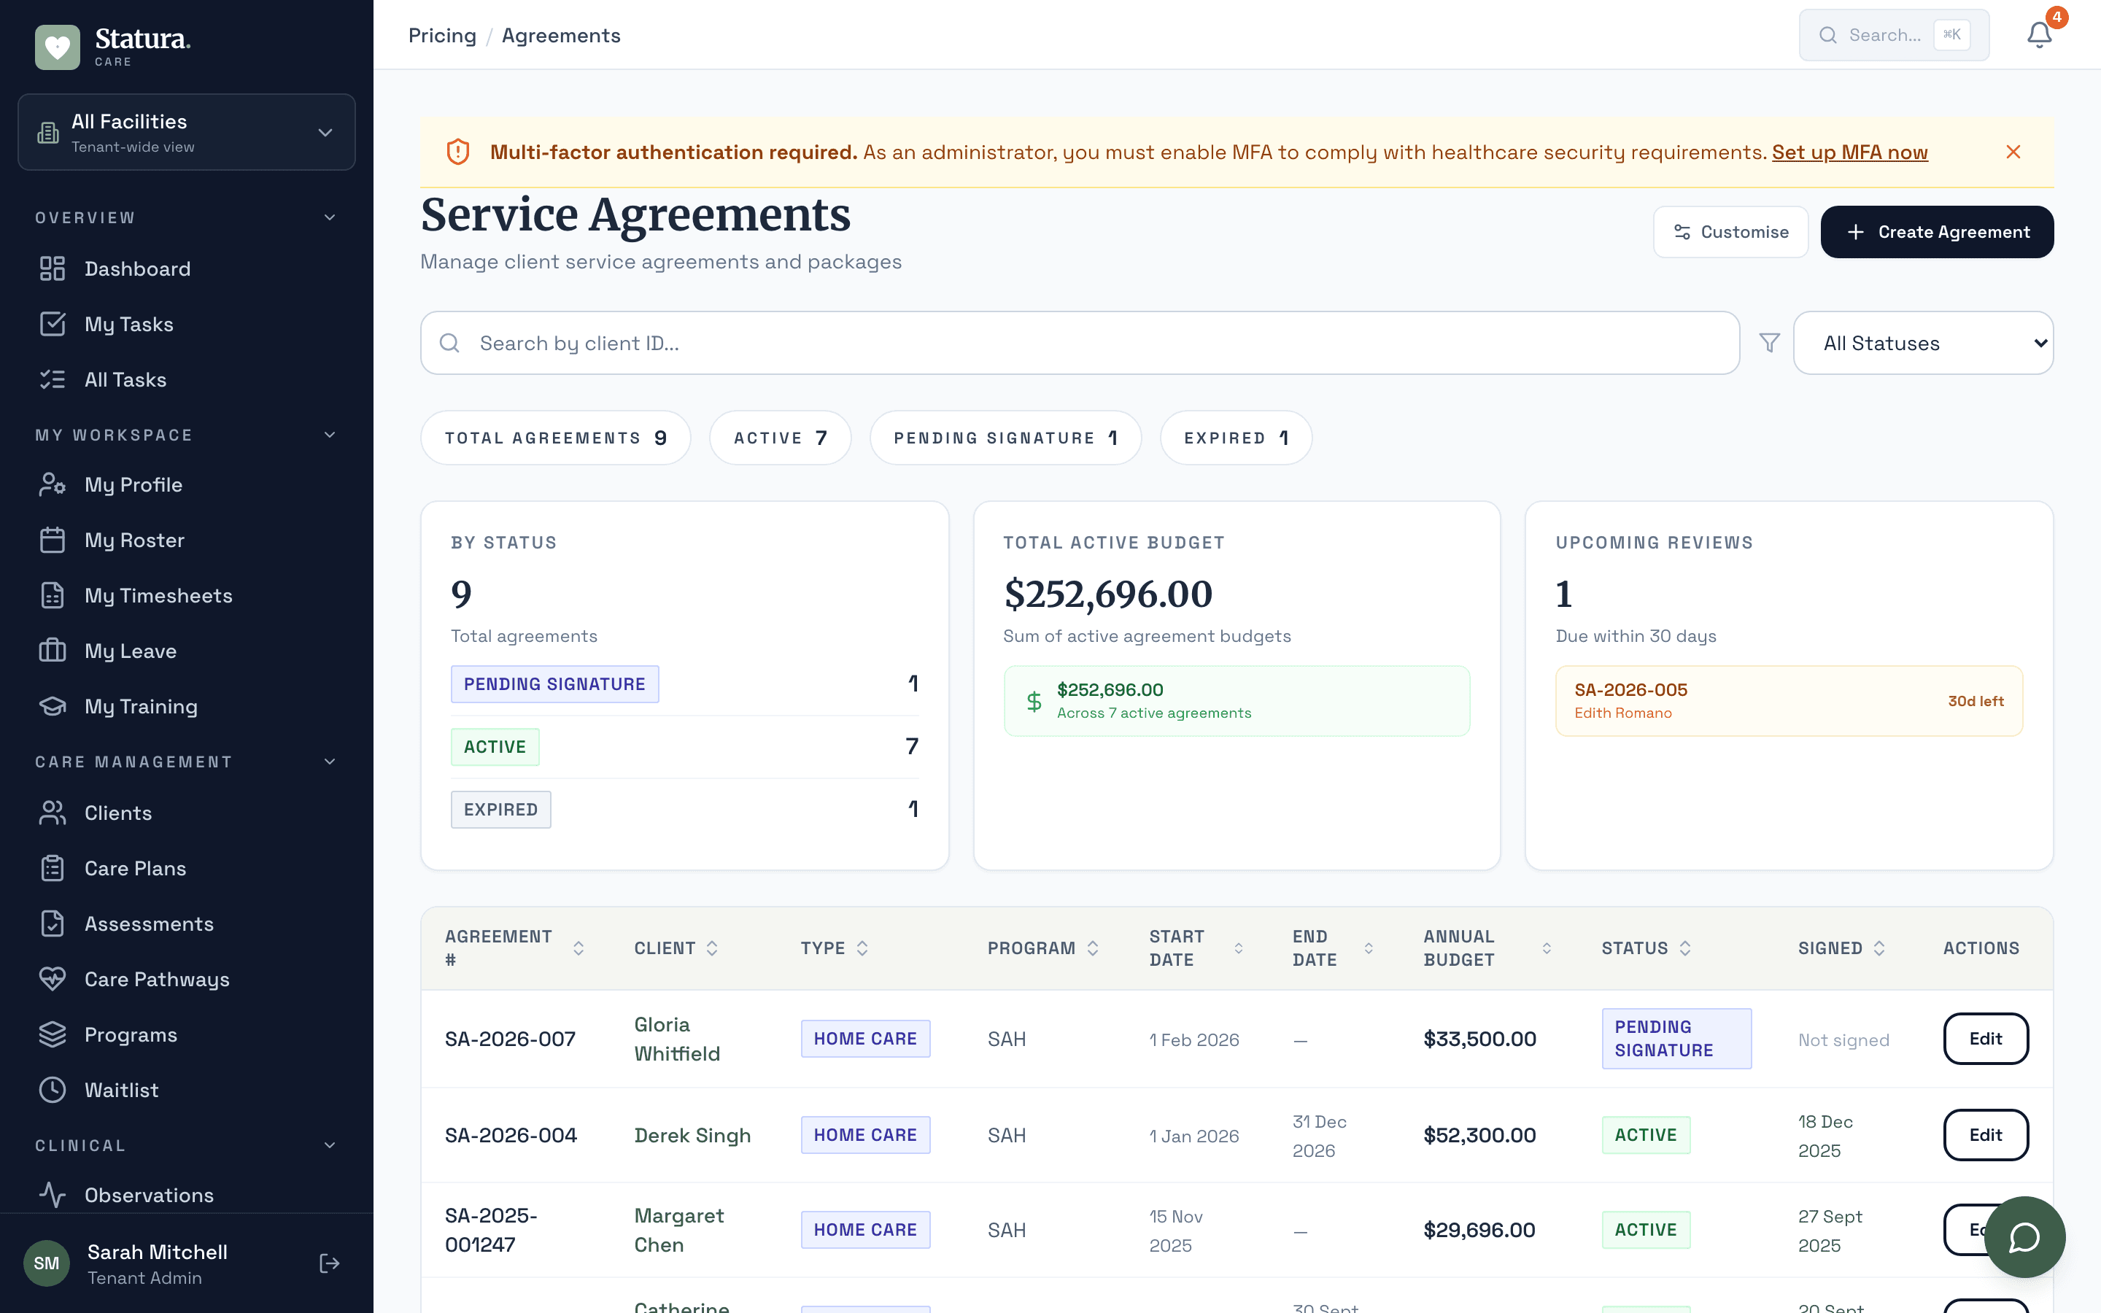
Task: Open Observations under Clinical
Action: (x=149, y=1194)
